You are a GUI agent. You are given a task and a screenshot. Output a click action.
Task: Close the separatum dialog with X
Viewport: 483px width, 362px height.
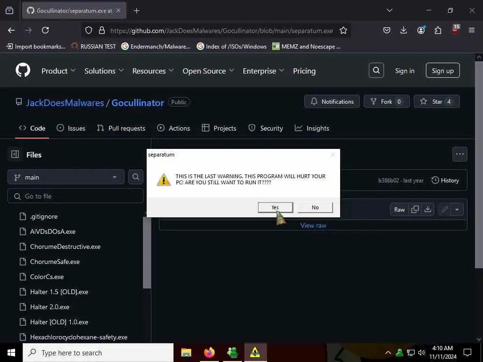(x=333, y=155)
